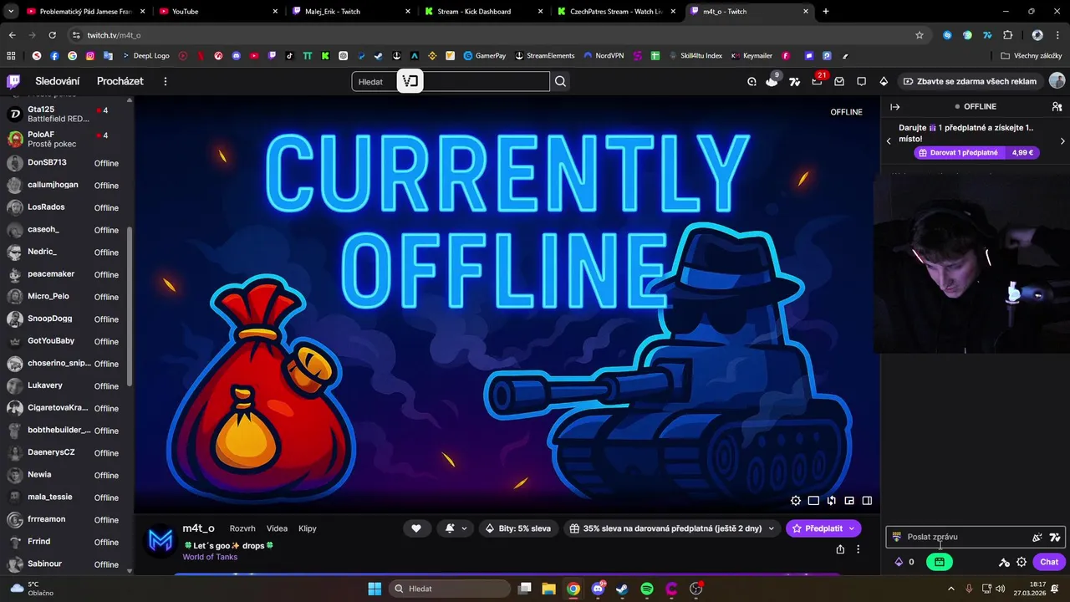Open Windows Start menu
Image resolution: width=1070 pixels, height=602 pixels.
click(x=374, y=589)
